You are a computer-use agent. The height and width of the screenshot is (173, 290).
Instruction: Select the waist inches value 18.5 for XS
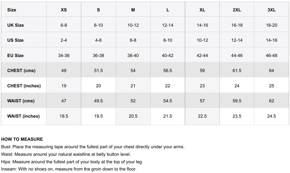(x=64, y=116)
